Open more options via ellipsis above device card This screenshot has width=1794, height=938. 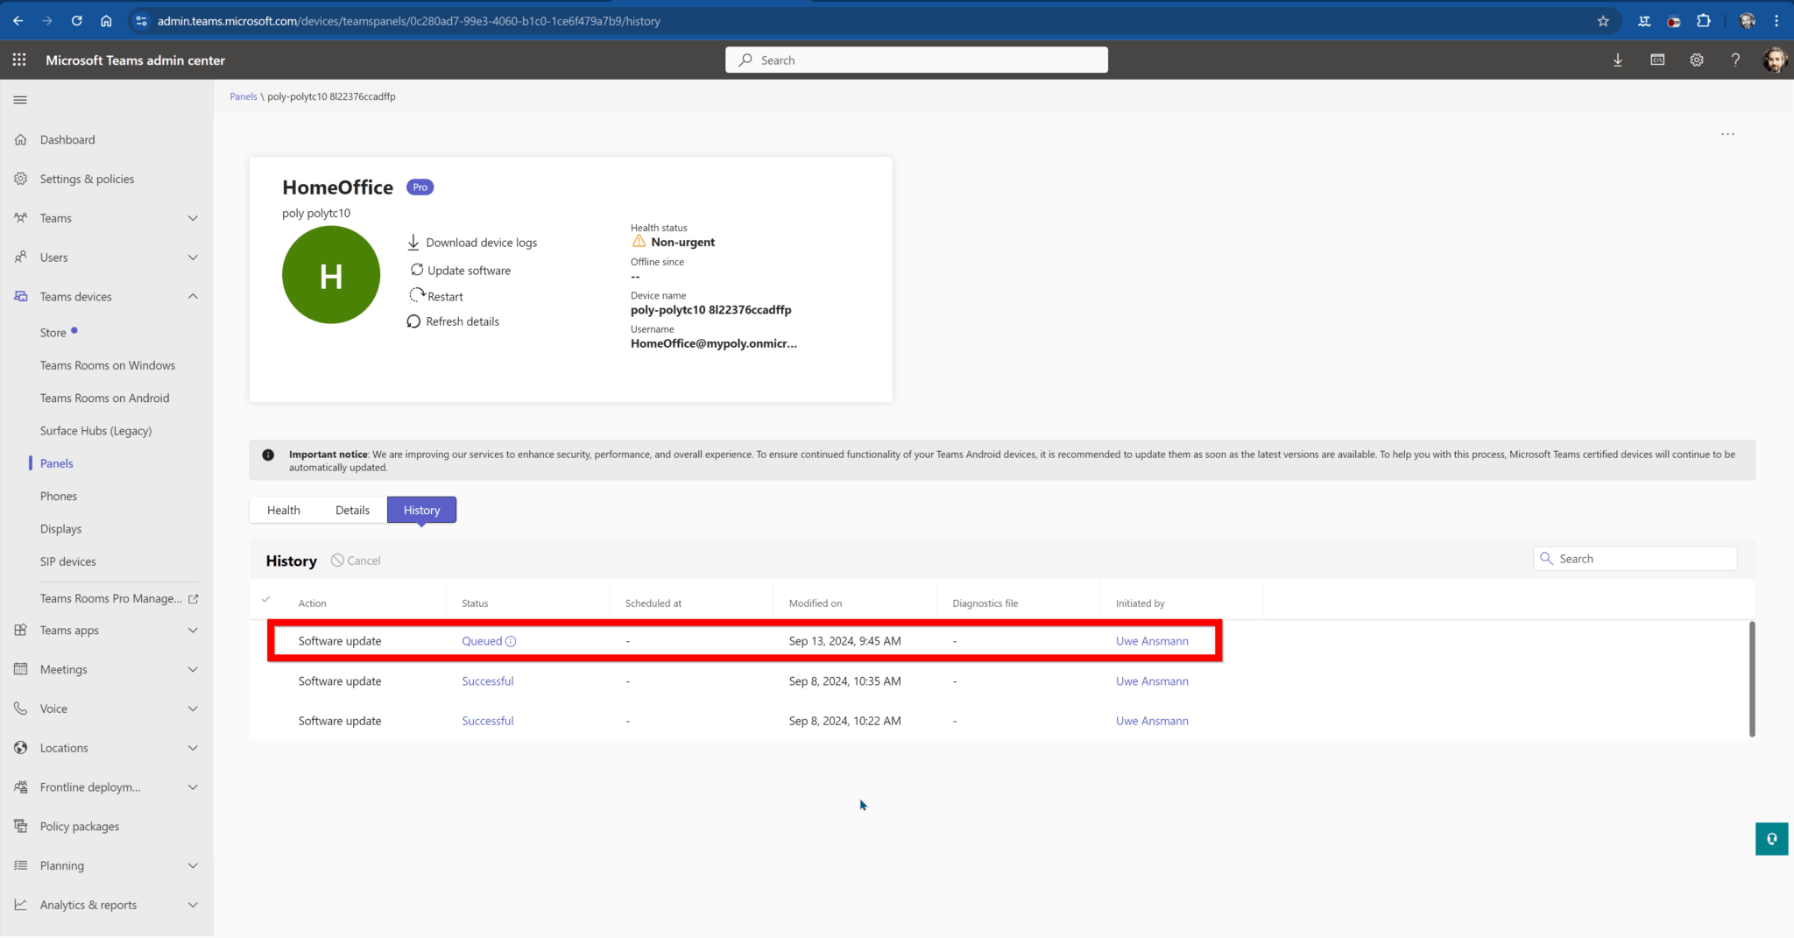click(x=1727, y=133)
